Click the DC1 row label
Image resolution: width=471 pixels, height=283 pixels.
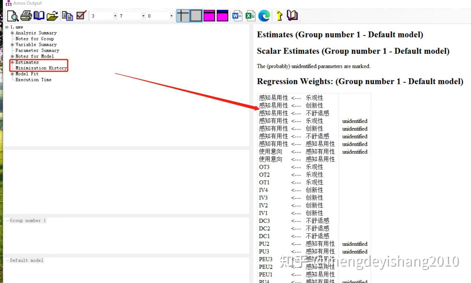264,236
